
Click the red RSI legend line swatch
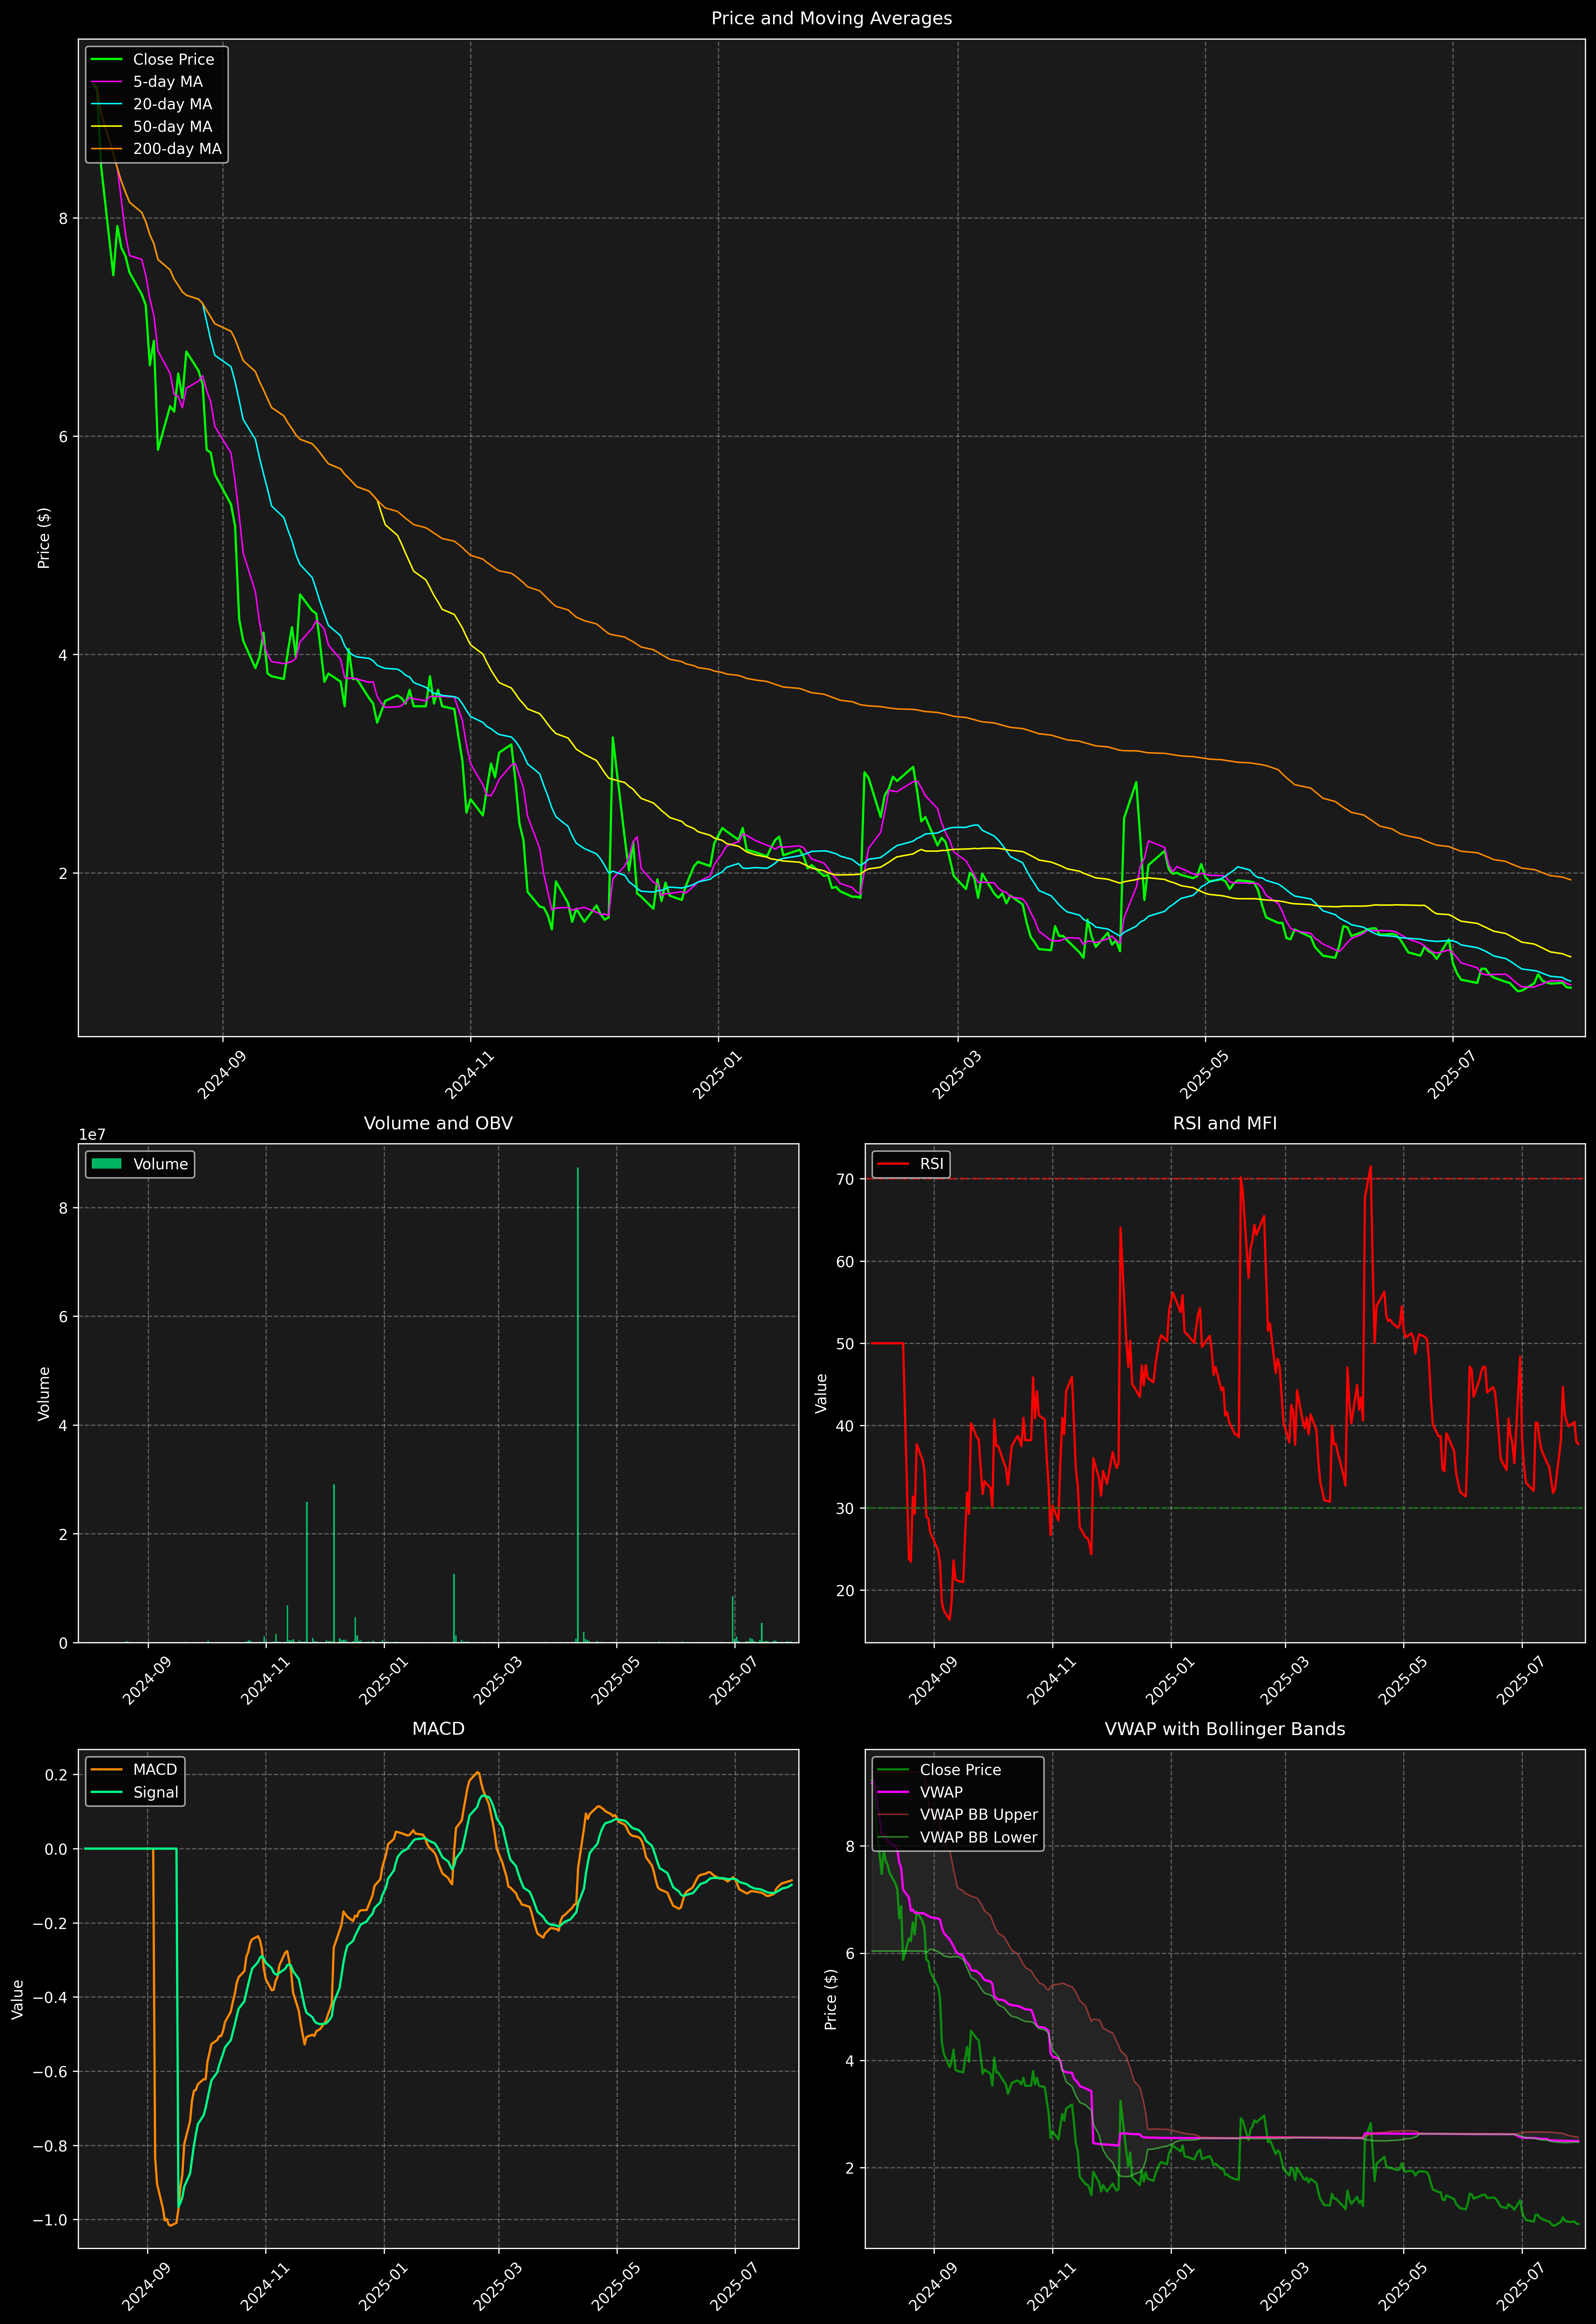pos(893,1164)
